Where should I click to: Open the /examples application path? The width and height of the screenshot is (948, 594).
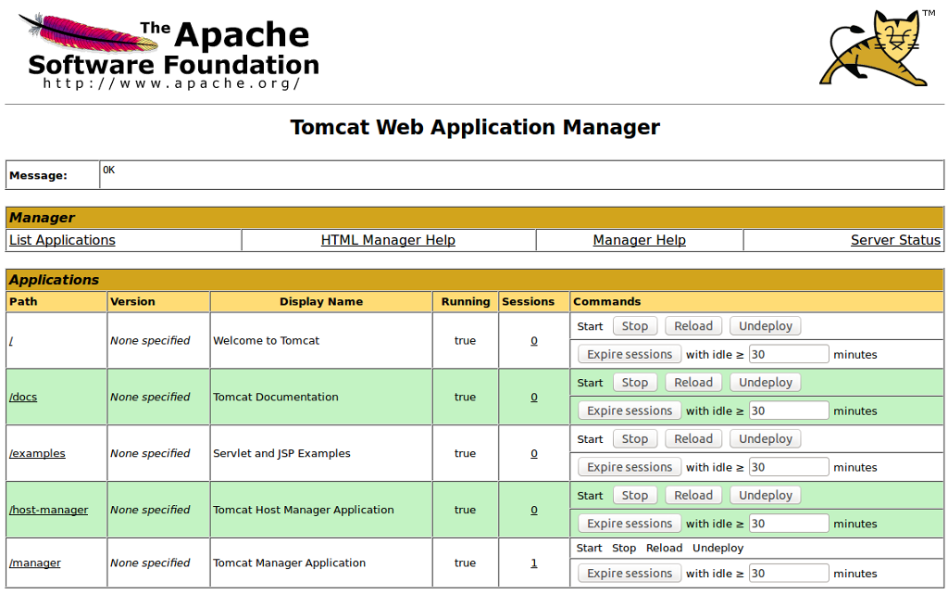(37, 454)
